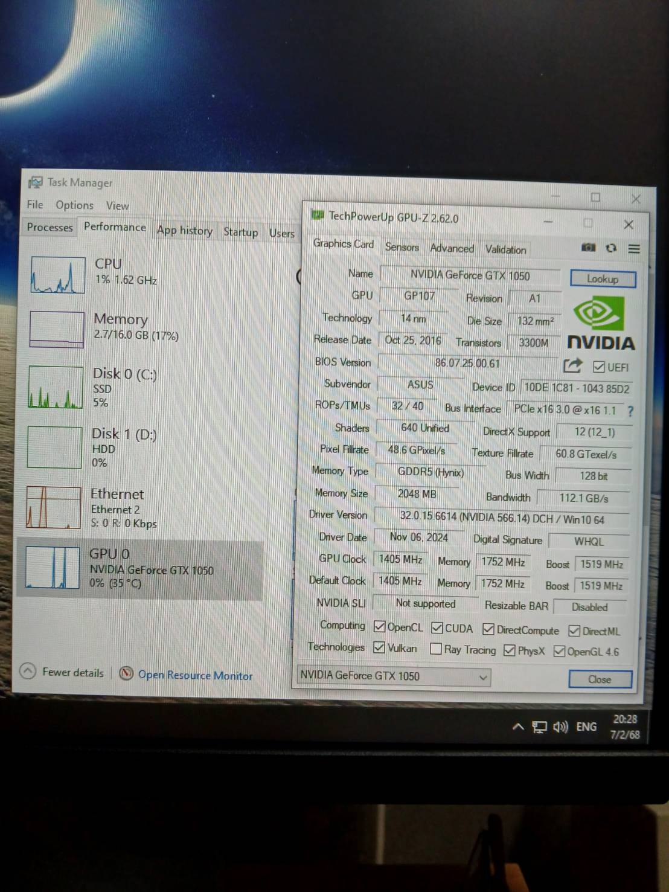669x892 pixels.
Task: Click the Memory Type value GDDR5 (Hynix)
Action: tap(431, 472)
